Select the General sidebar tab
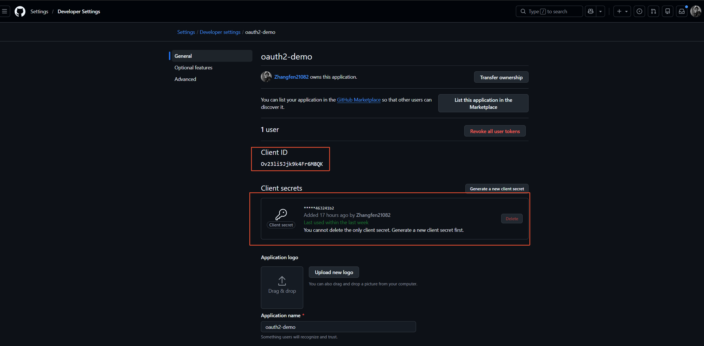The image size is (704, 346). pyautogui.click(x=212, y=56)
